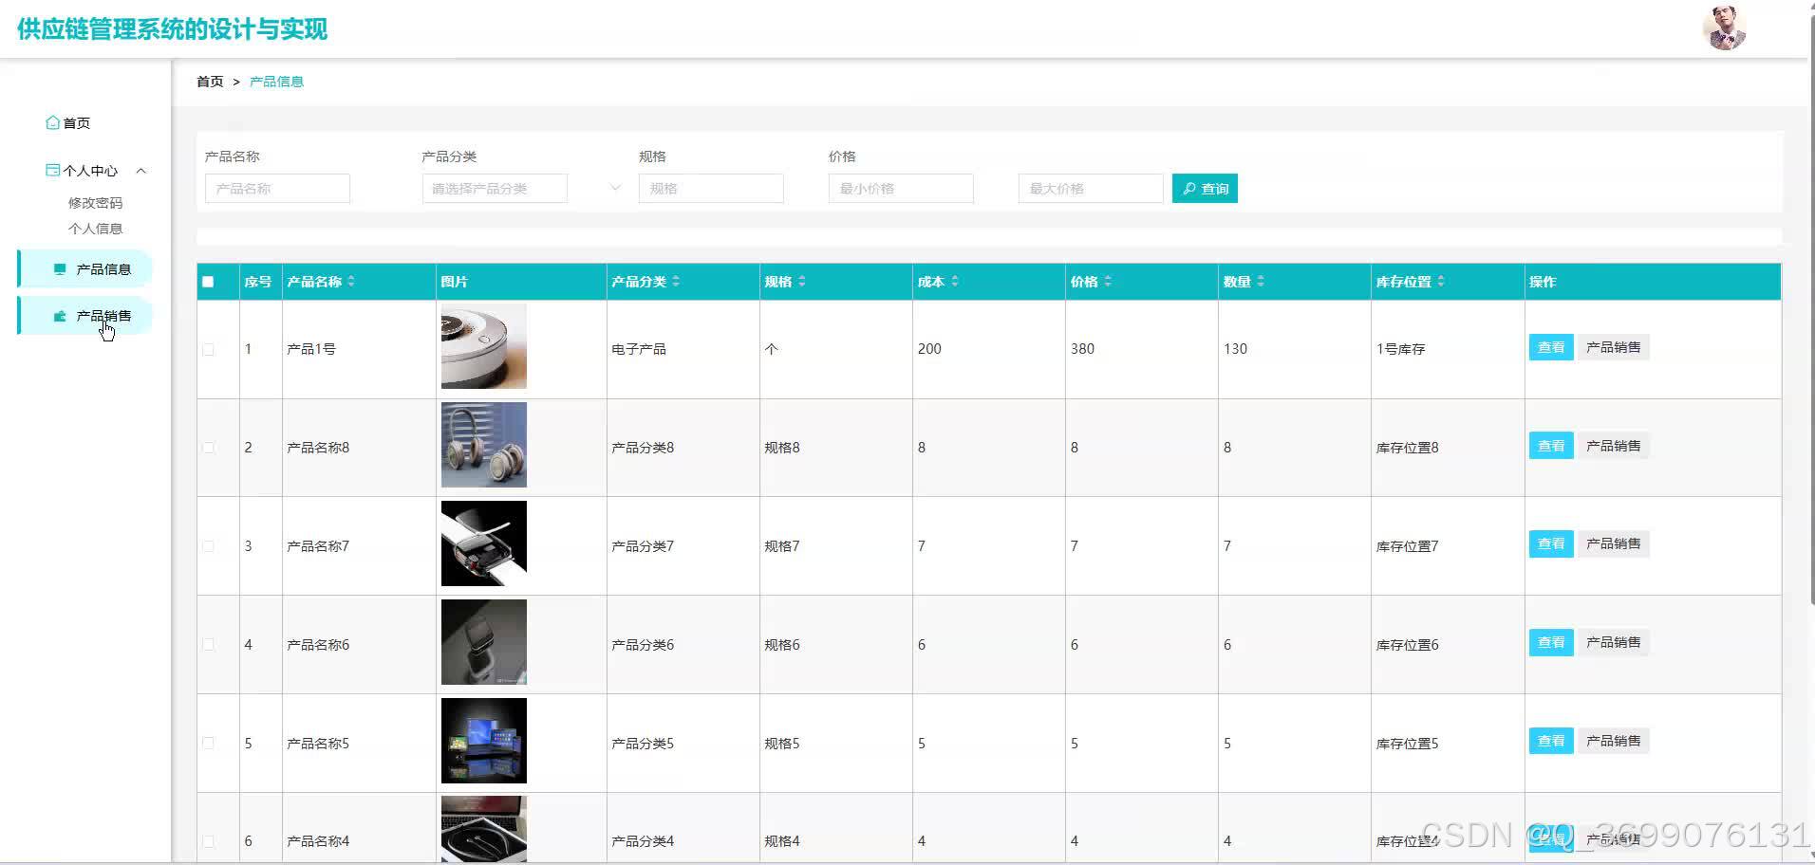Check the row for 产品名称4

208,841
